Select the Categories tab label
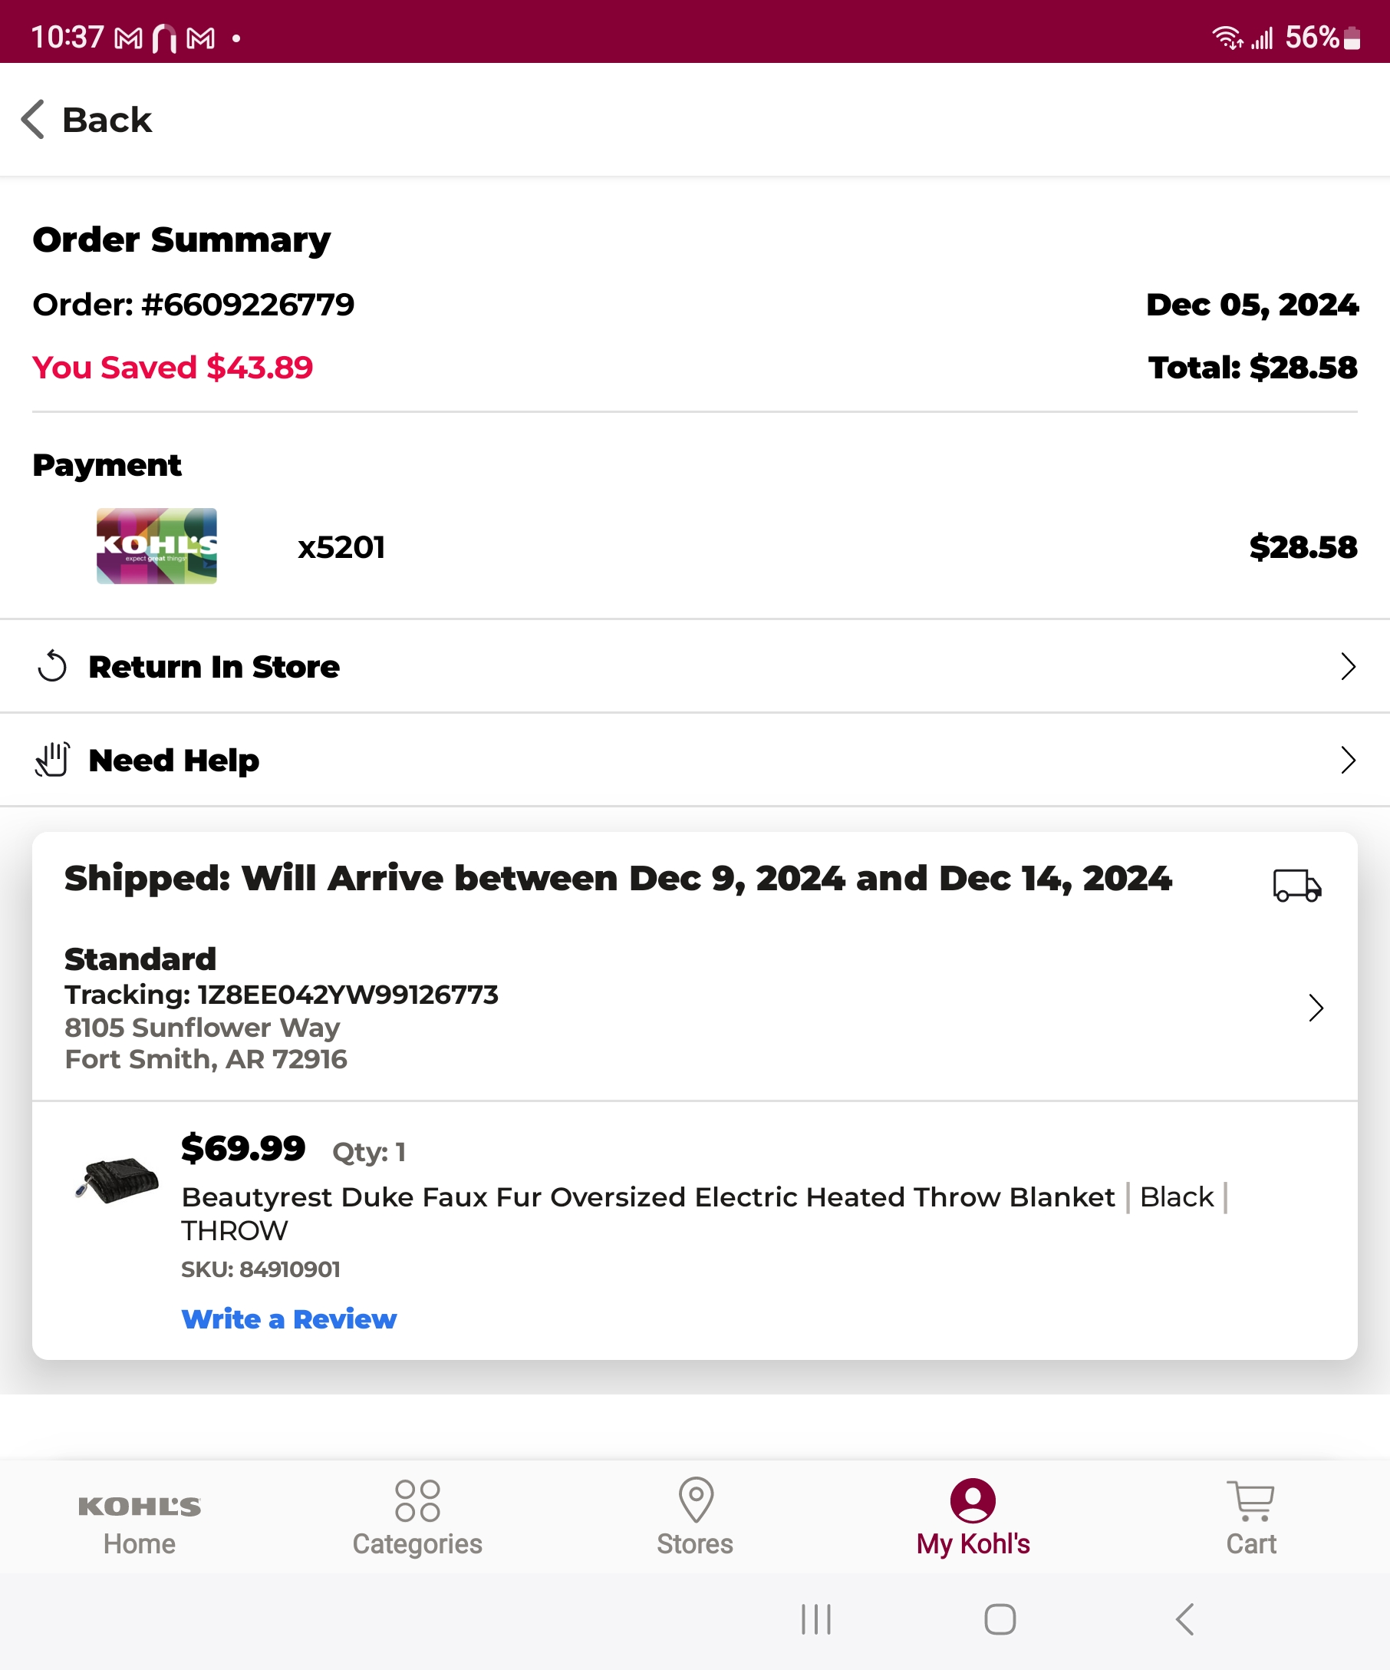The height and width of the screenshot is (1670, 1390). pyautogui.click(x=417, y=1543)
